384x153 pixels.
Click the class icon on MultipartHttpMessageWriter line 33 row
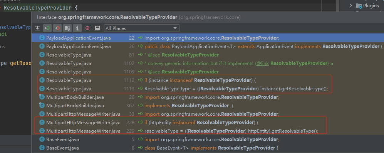click(42, 114)
